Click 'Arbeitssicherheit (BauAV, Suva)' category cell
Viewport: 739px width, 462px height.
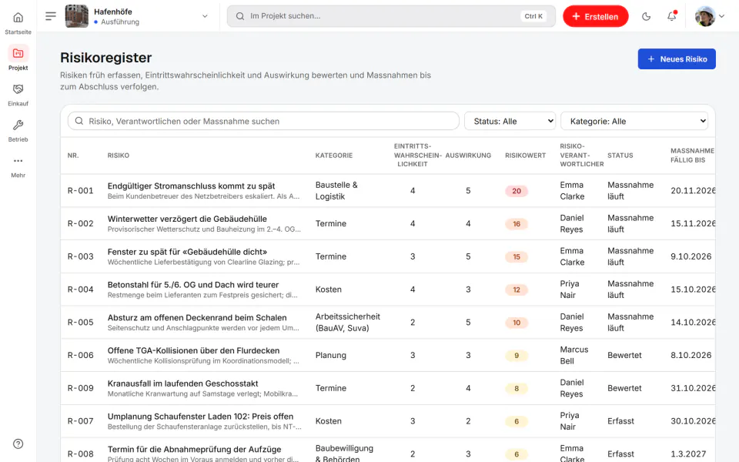(x=348, y=323)
